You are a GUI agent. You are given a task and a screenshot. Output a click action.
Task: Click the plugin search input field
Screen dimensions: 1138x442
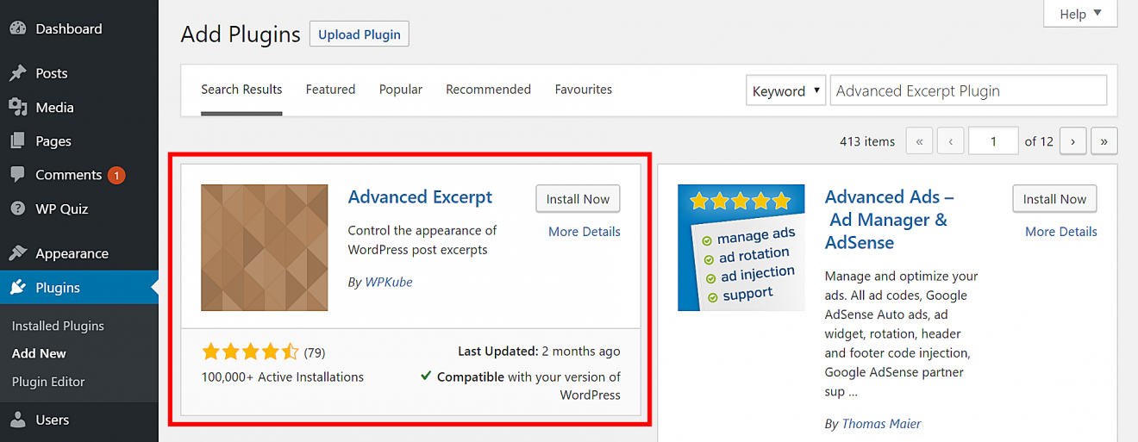click(967, 90)
